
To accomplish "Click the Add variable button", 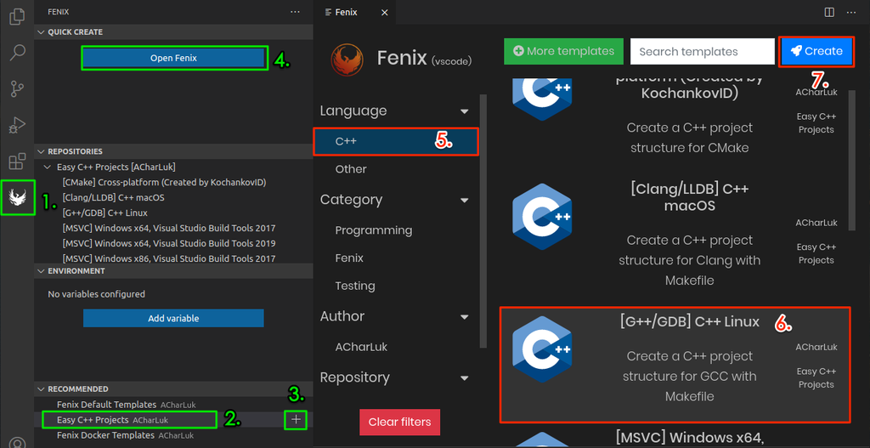I will coord(173,318).
